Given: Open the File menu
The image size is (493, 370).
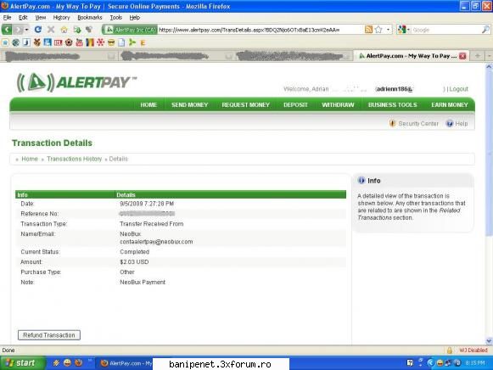Looking at the screenshot, I should point(8,17).
